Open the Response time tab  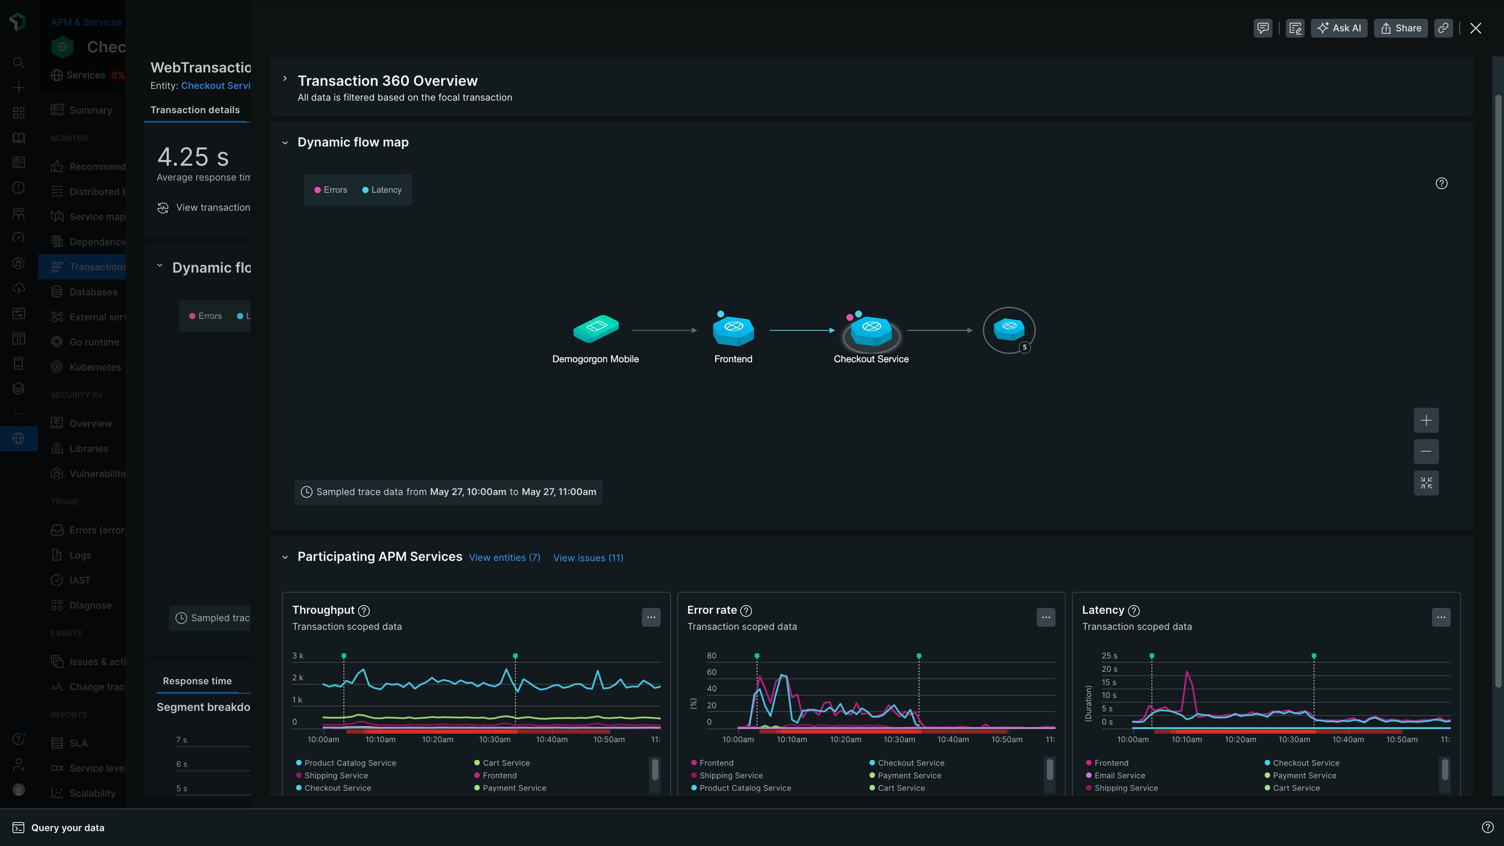(x=197, y=681)
